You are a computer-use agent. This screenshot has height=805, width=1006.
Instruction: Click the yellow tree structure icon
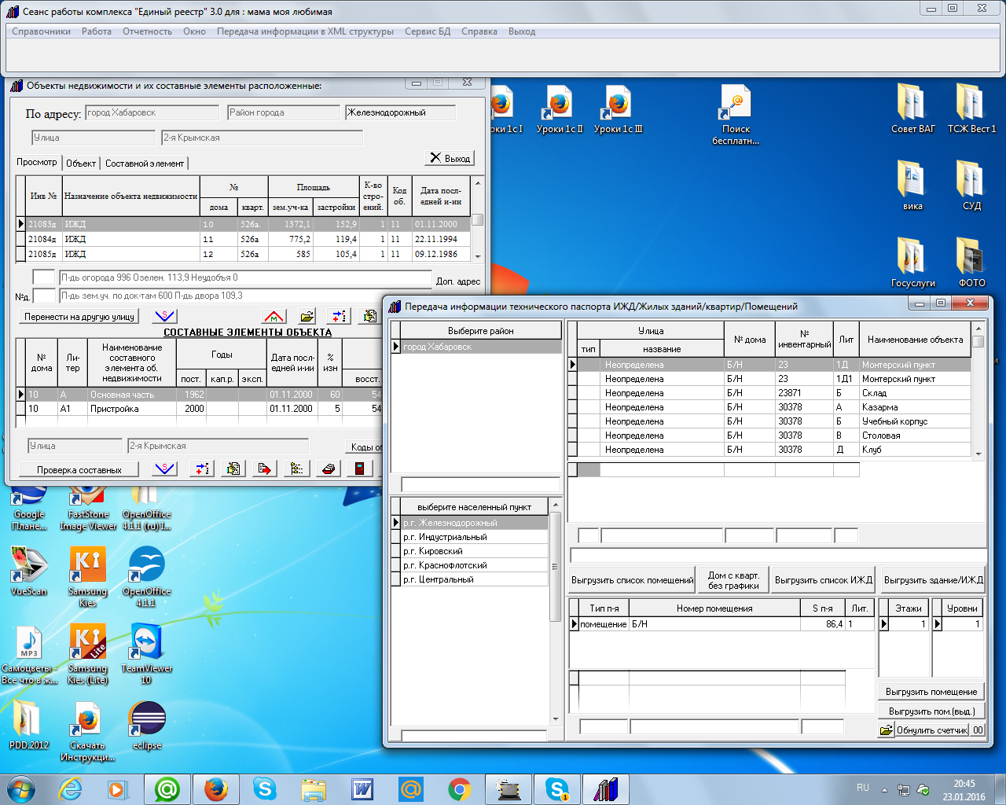pyautogui.click(x=296, y=469)
